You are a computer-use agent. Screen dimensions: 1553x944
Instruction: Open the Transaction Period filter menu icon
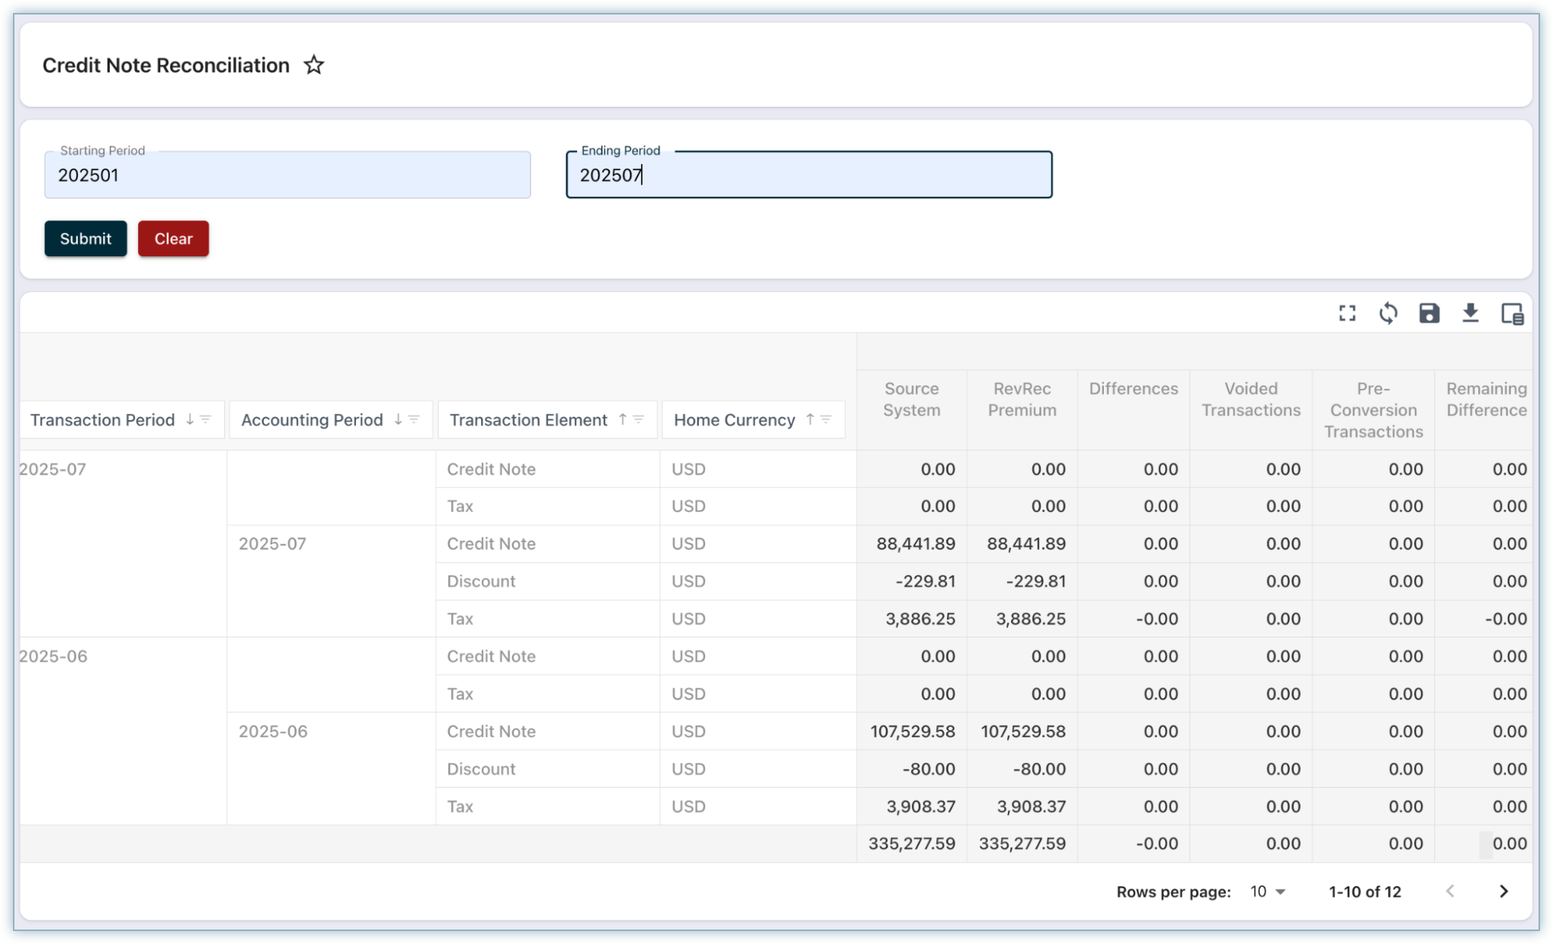(205, 419)
